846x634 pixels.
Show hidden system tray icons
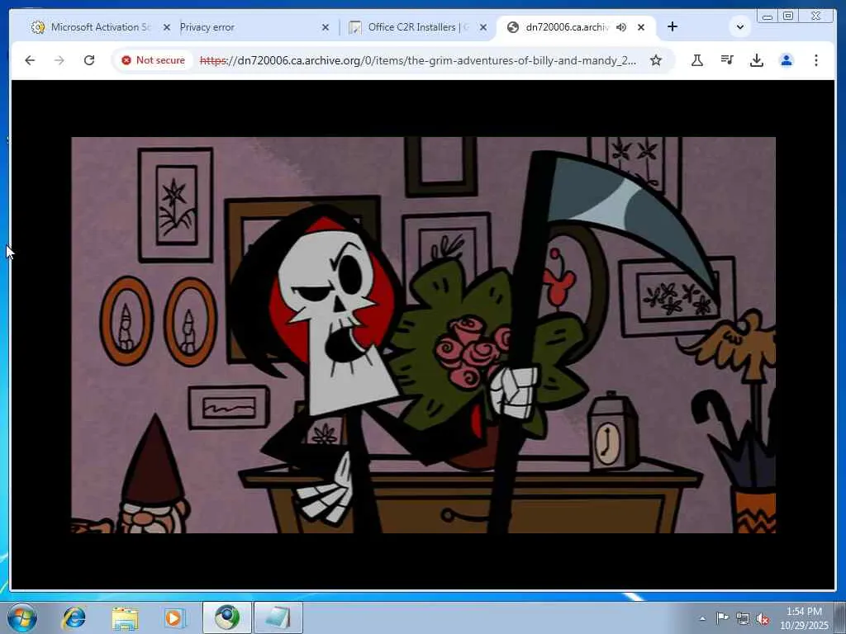point(702,619)
